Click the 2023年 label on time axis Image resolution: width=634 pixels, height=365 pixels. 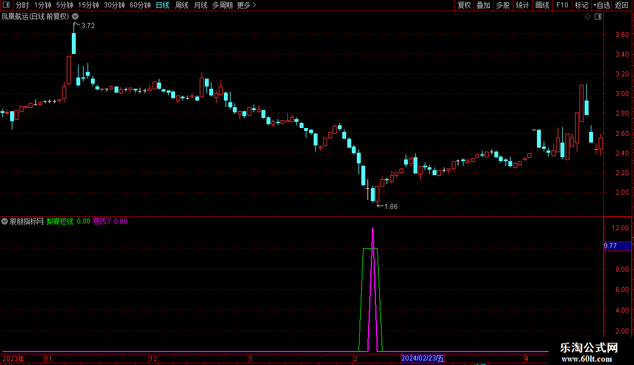pyautogui.click(x=13, y=359)
